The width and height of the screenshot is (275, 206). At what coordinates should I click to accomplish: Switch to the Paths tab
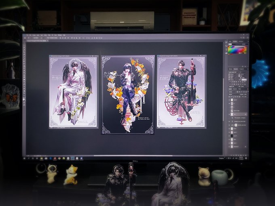click(x=239, y=89)
